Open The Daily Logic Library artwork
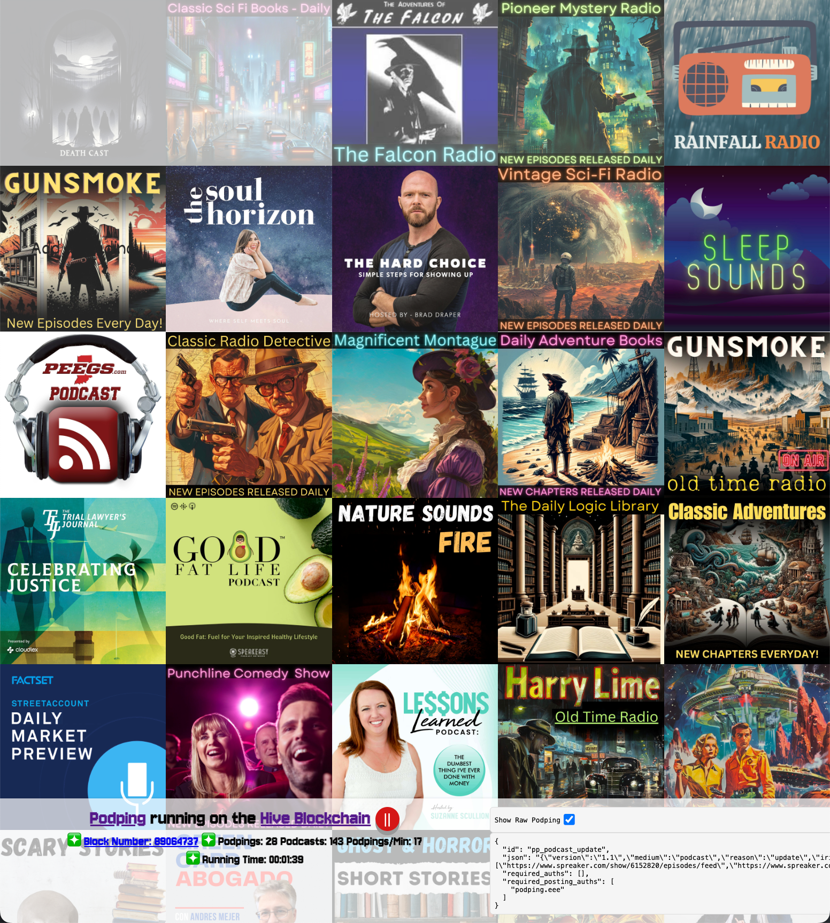 click(x=581, y=581)
